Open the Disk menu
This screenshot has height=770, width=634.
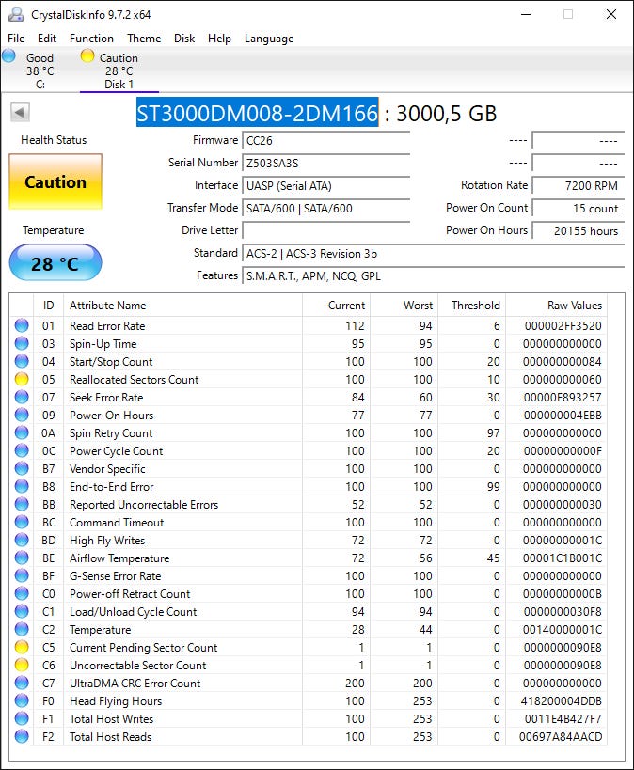click(x=184, y=39)
